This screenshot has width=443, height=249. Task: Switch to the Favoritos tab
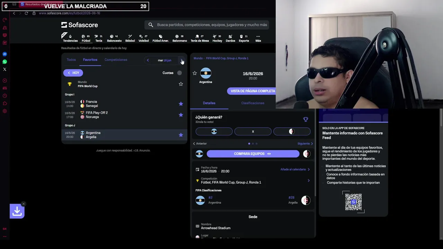tap(90, 60)
